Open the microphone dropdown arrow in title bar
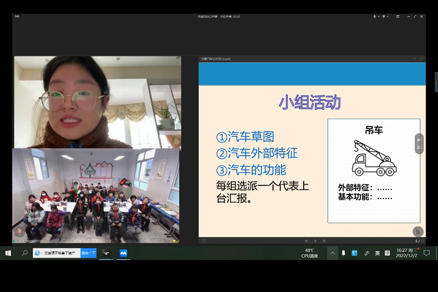 (378, 17)
